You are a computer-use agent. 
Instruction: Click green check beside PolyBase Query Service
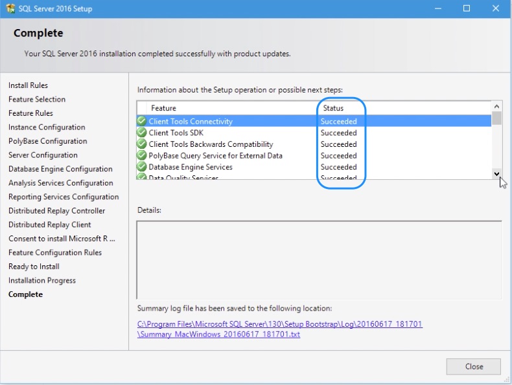coord(142,155)
